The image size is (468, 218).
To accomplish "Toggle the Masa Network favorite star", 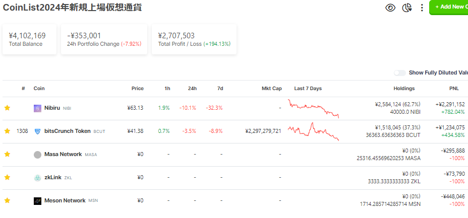I will 7,154.
